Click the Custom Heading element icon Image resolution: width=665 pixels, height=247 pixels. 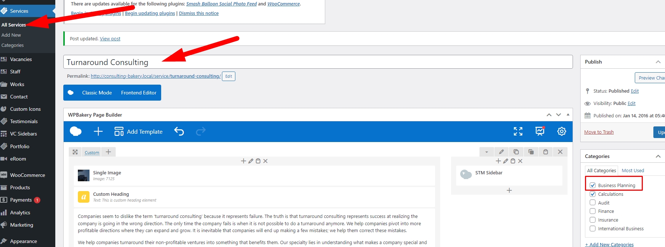[x=84, y=197]
